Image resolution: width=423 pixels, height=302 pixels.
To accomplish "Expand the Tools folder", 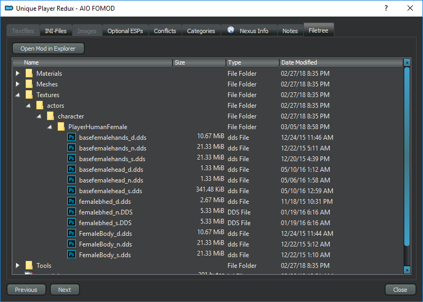I will point(18,265).
